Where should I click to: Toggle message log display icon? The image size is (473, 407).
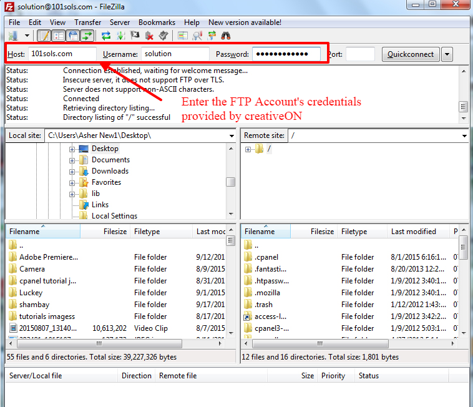44,36
